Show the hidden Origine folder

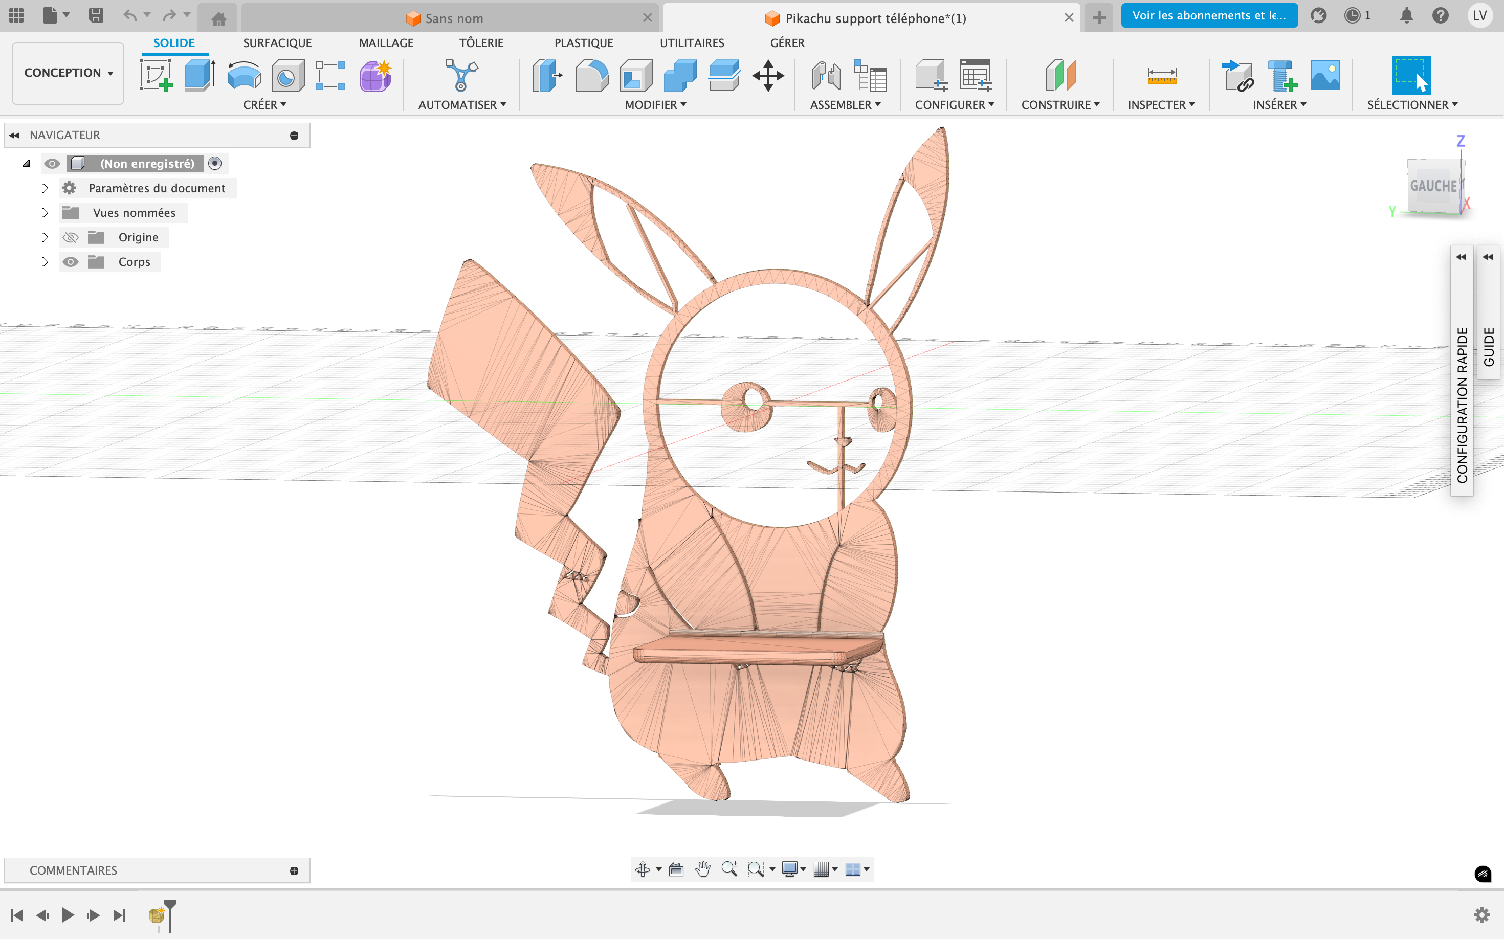click(71, 237)
